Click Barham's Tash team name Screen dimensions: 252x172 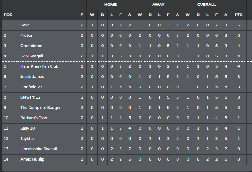point(34,118)
